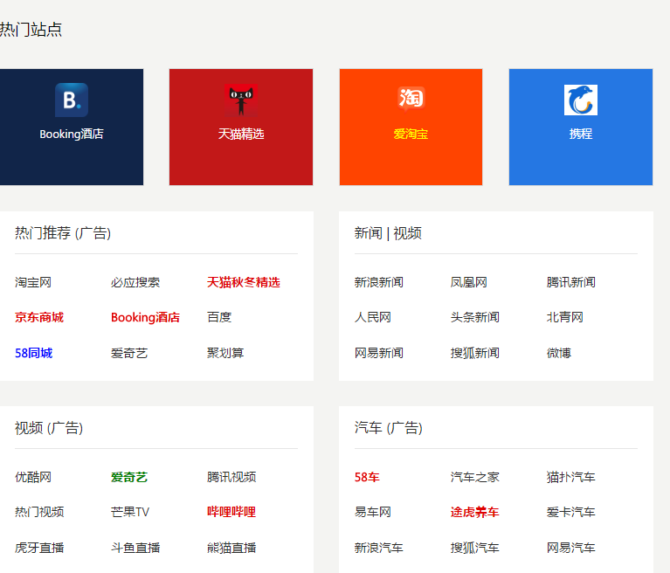This screenshot has height=573, width=670.
Task: Open 腾讯新闻 link
Action: click(571, 282)
